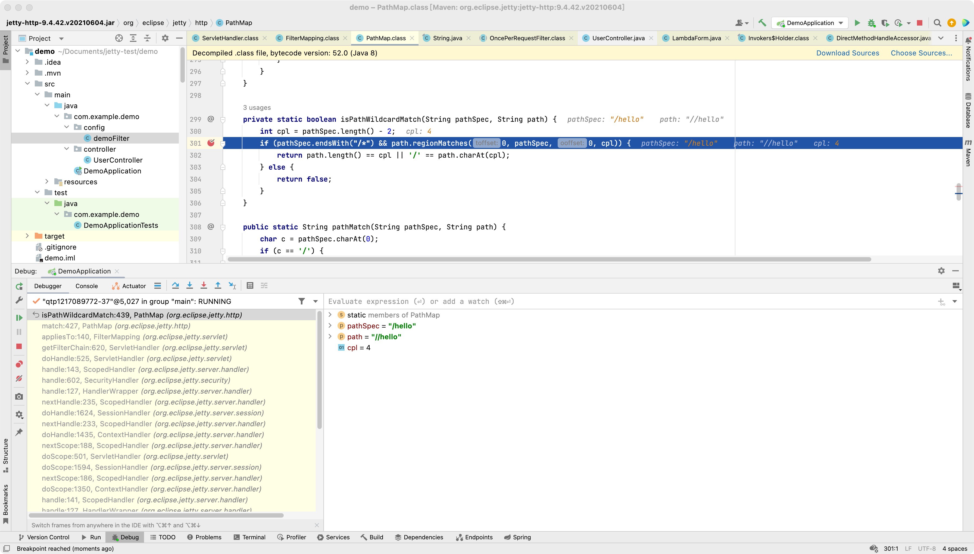The width and height of the screenshot is (974, 554).
Task: Pin the debug tab with the pin icon
Action: [19, 432]
